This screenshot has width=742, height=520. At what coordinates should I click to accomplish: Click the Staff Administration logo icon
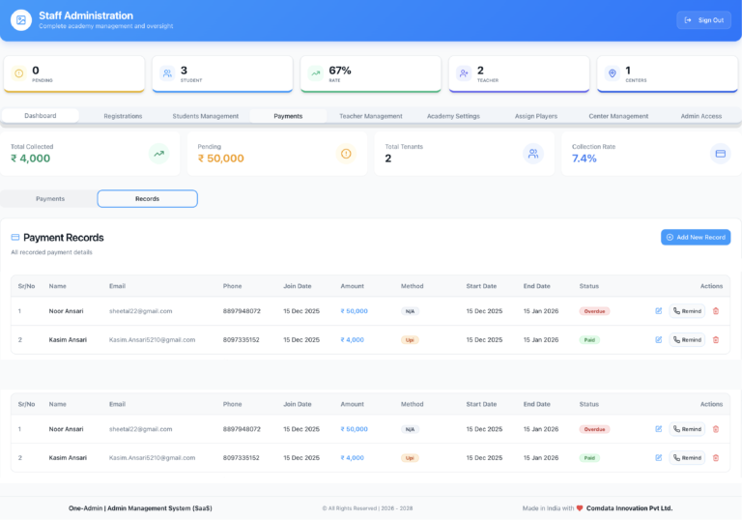pos(21,20)
